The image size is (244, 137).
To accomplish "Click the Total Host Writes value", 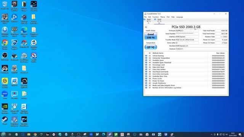I will (222, 34).
